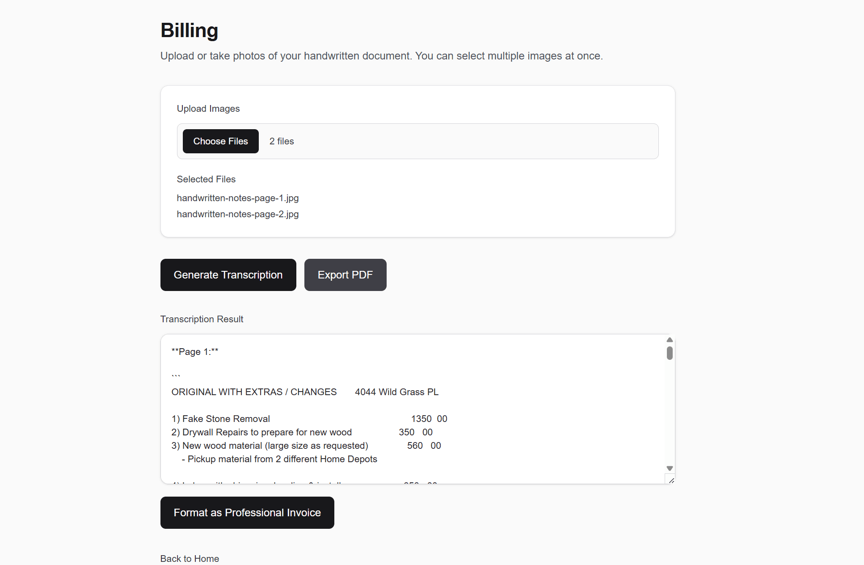The height and width of the screenshot is (565, 864).
Task: Export the transcription as PDF
Action: point(345,275)
